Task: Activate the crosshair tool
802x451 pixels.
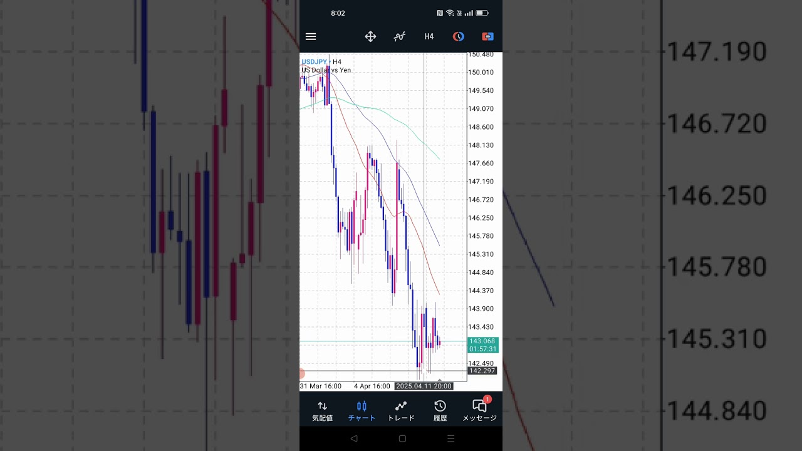Action: pyautogui.click(x=370, y=36)
